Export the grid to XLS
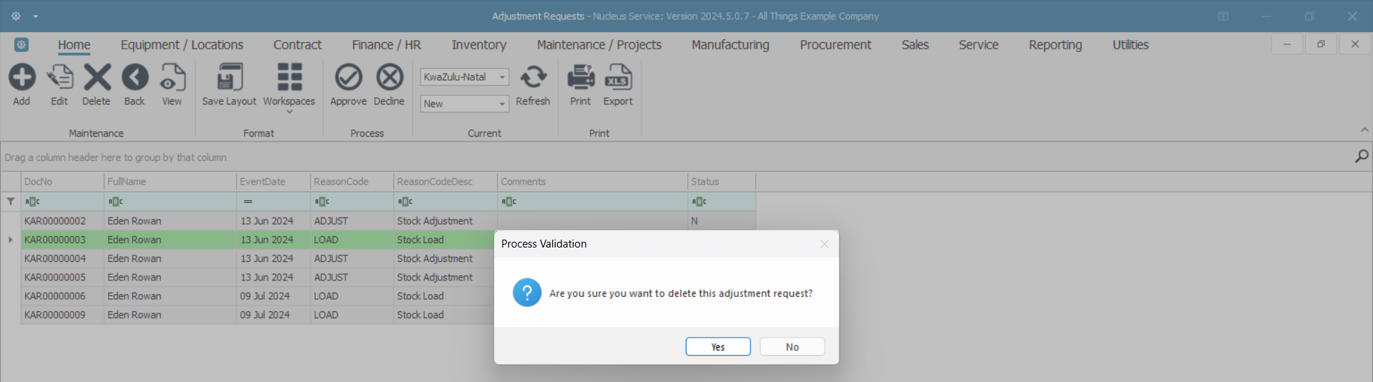 [x=618, y=77]
